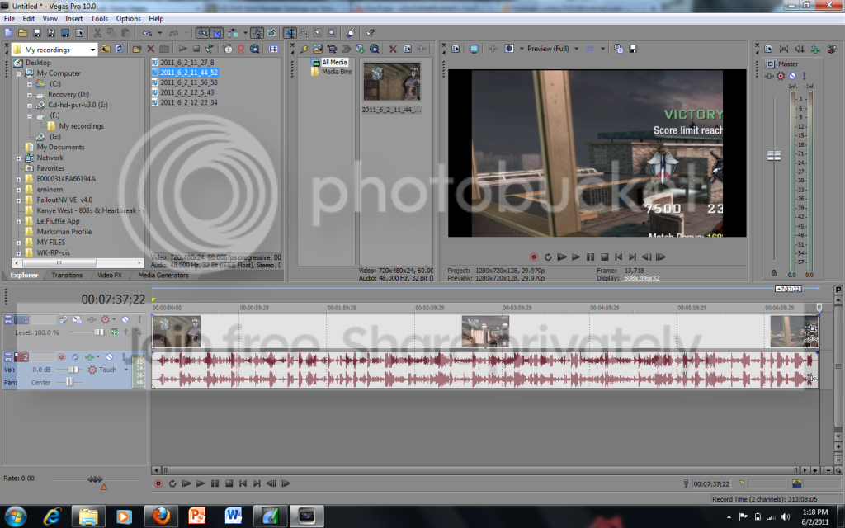845x528 pixels.
Task: Select the Media Bins folder
Action: click(337, 72)
